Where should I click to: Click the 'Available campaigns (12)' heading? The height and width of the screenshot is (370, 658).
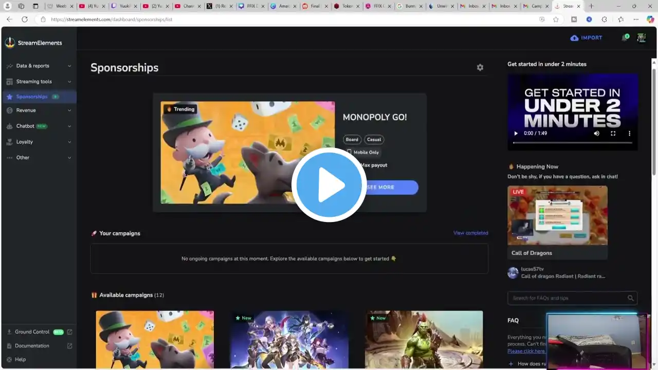tap(132, 295)
